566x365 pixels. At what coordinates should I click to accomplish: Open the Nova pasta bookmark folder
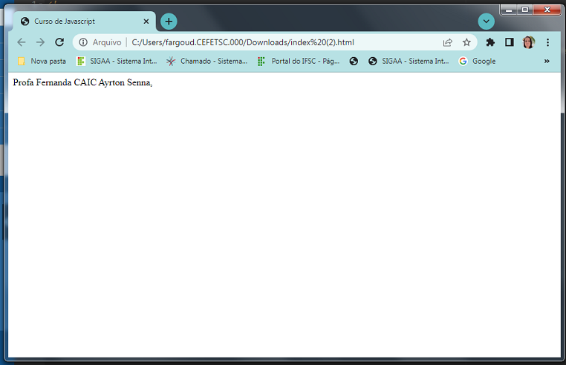[42, 61]
